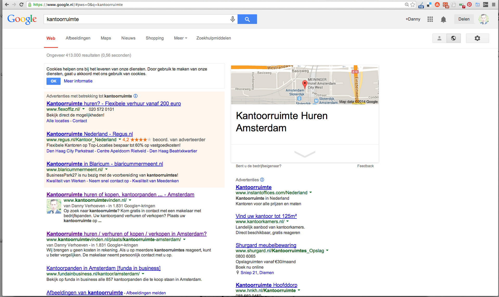Open the Google apps grid

[430, 19]
